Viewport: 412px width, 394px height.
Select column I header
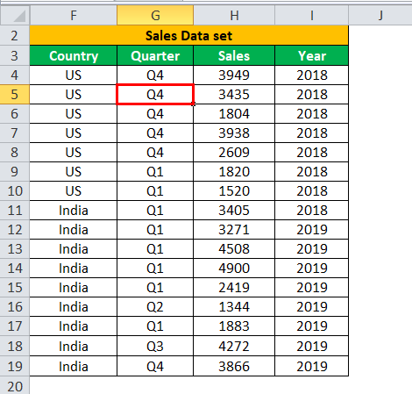tap(312, 15)
